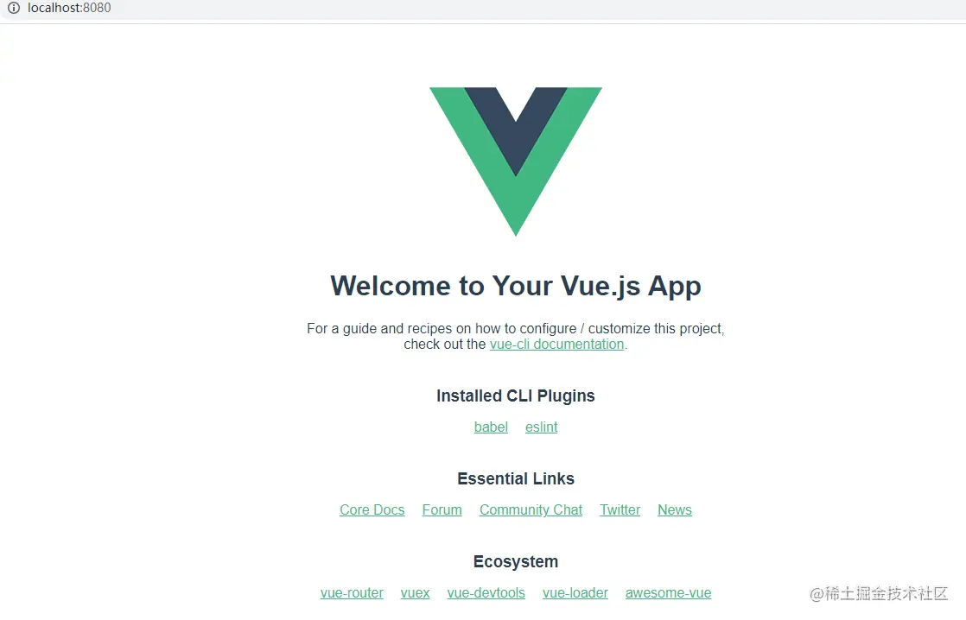Follow the Twitter link
This screenshot has width=966, height=620.
coord(620,509)
